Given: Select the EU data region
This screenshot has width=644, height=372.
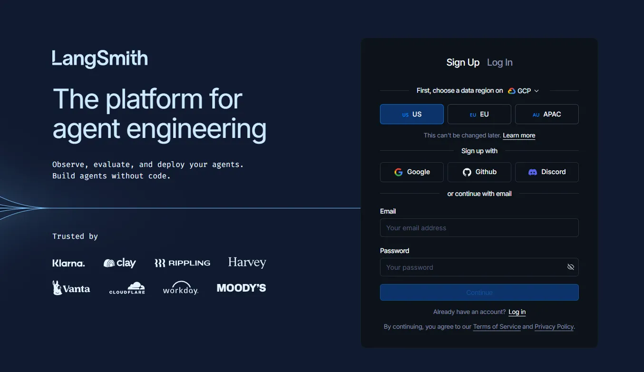Looking at the screenshot, I should pyautogui.click(x=479, y=114).
